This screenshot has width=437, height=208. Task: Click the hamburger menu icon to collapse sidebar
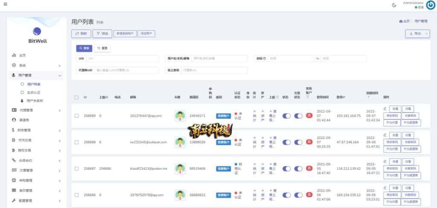[x=5, y=4]
